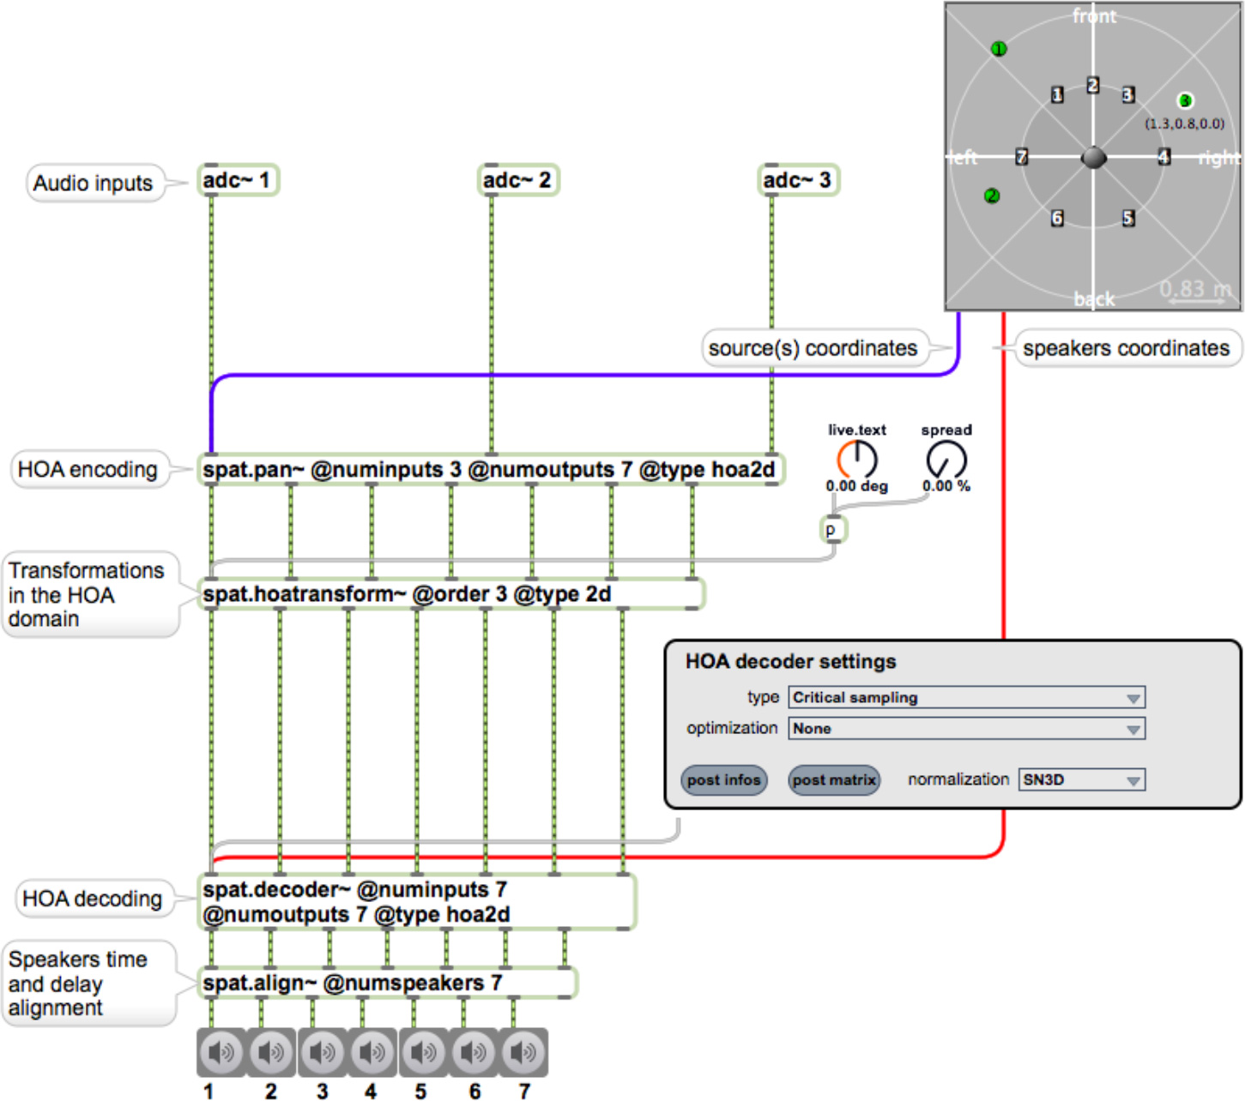Click speaker output icon 3
The image size is (1245, 1101).
pyautogui.click(x=322, y=1052)
